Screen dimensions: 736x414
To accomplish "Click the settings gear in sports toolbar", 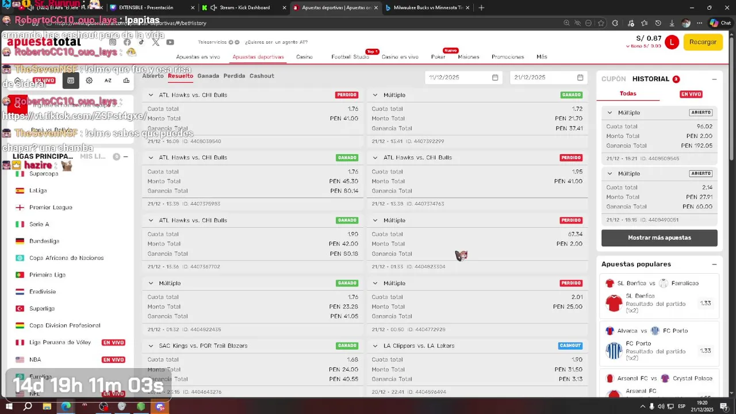I will click(x=89, y=80).
